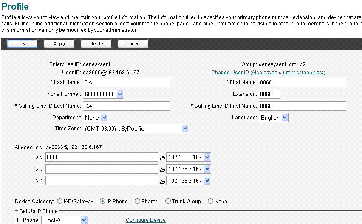Click the Extension input field
Image resolution: width=362 pixels, height=224 pixels.
click(x=269, y=94)
